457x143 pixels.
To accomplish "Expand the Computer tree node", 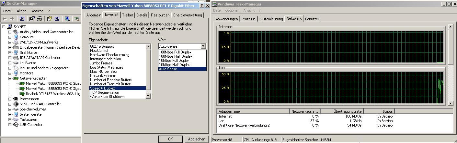I will [10, 37].
